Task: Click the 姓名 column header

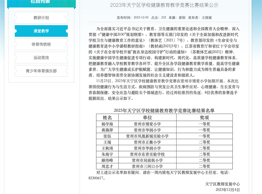Action: click(x=107, y=118)
